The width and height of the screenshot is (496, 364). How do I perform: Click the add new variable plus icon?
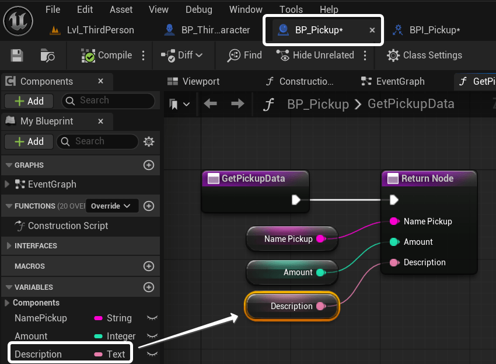coord(149,287)
